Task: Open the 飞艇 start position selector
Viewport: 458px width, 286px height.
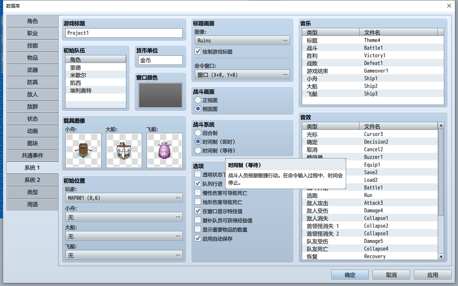Action: tap(124, 255)
